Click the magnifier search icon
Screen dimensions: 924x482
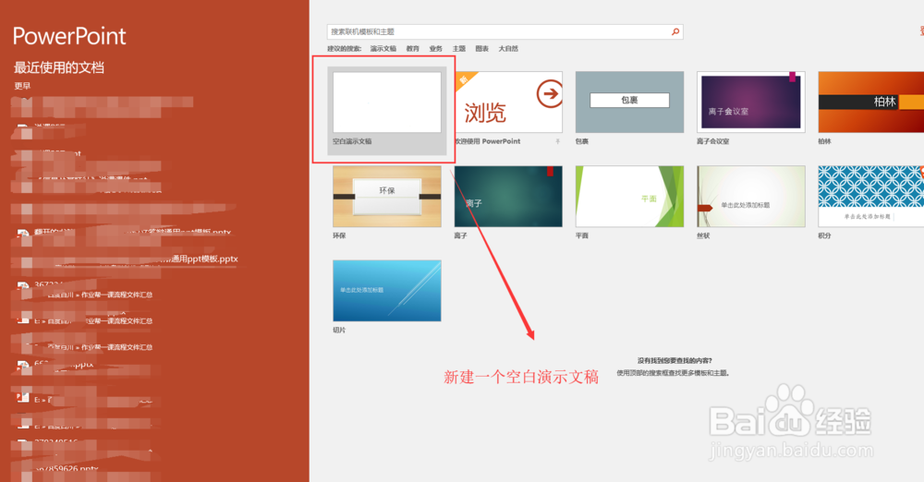pos(675,31)
